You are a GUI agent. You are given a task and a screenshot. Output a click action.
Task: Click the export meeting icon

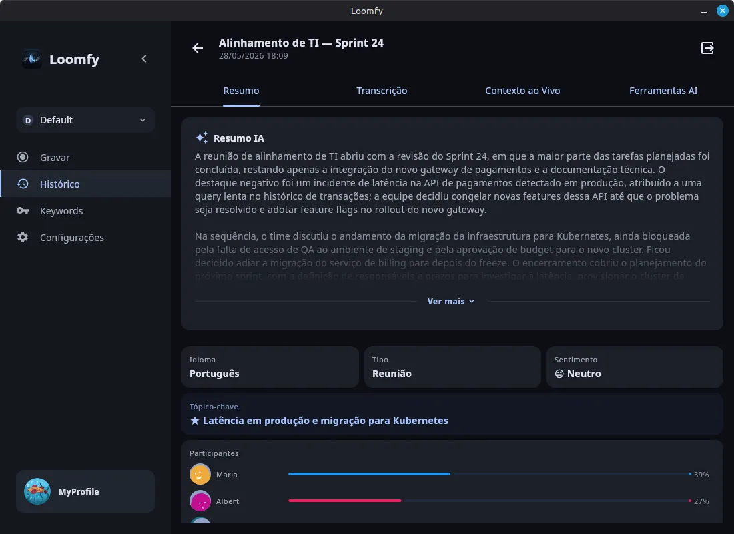707,48
